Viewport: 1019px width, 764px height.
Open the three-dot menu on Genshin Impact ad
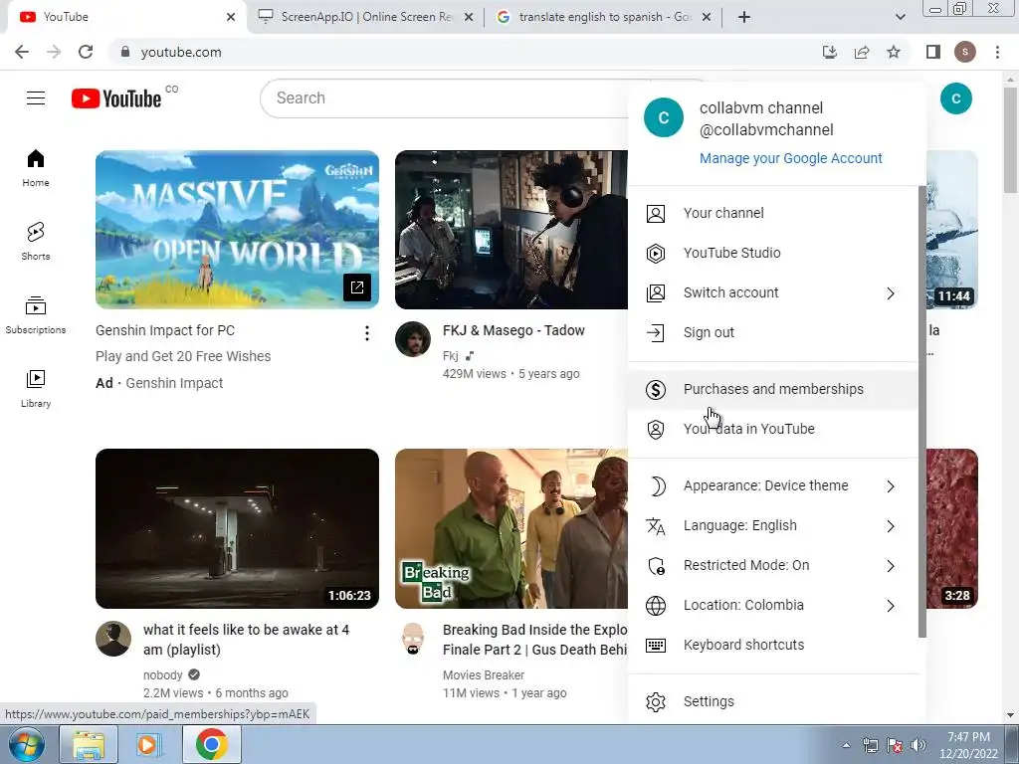tap(367, 333)
